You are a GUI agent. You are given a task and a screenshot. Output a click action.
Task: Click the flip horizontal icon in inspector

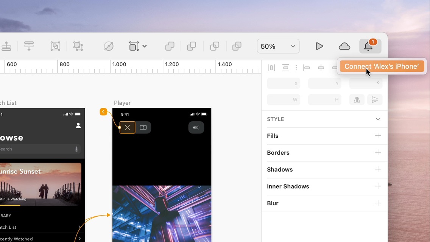(x=357, y=100)
